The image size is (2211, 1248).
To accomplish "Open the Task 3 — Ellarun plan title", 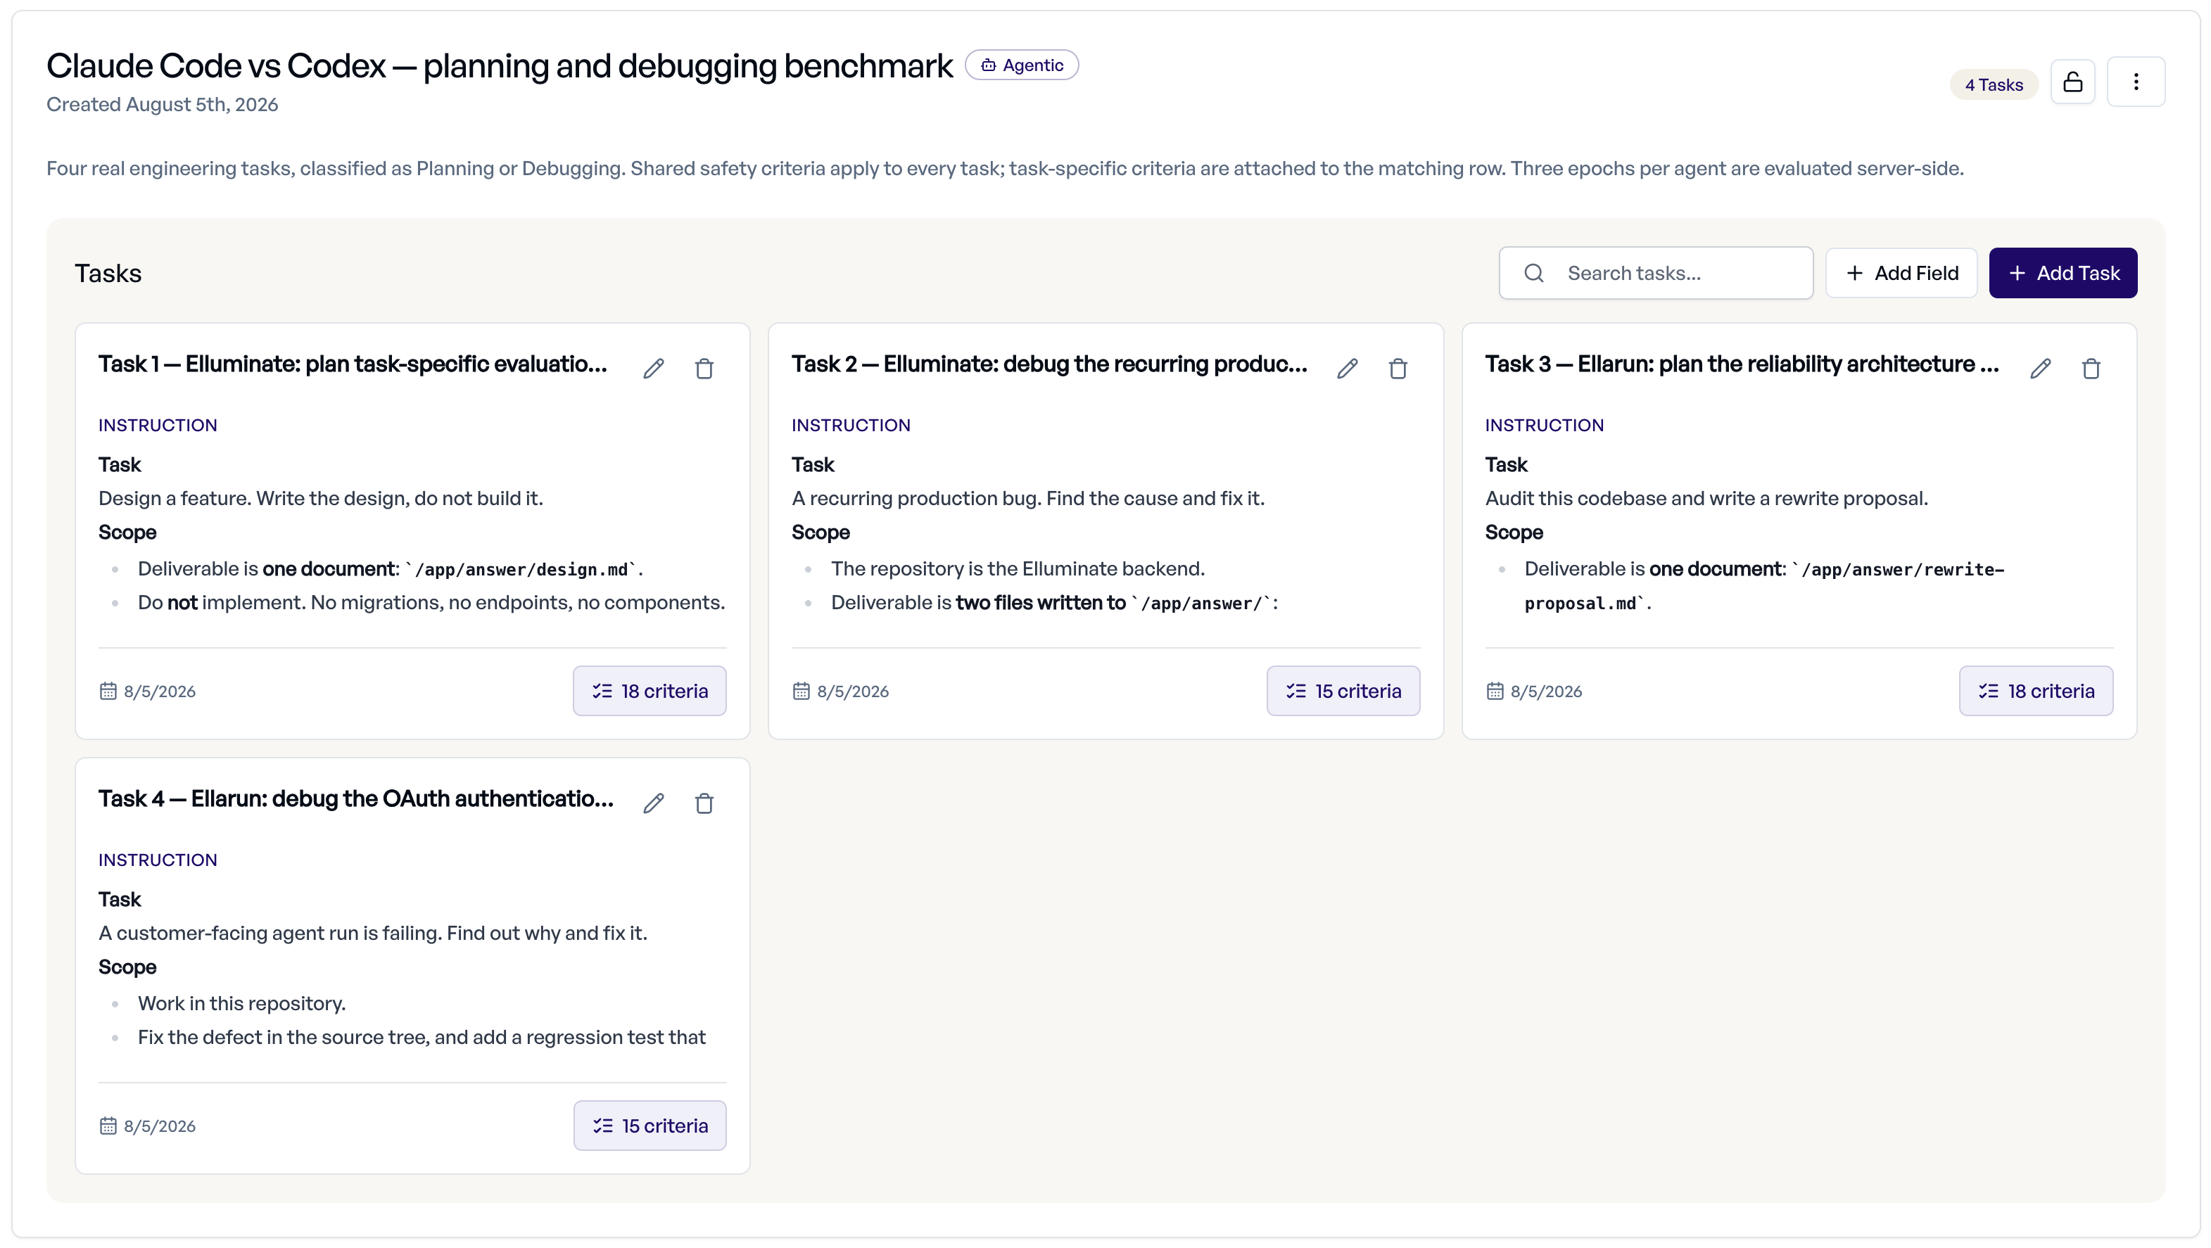I will pos(1742,364).
